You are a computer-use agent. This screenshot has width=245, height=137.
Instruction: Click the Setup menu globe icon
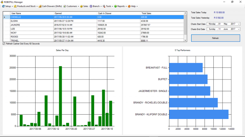(3, 6)
